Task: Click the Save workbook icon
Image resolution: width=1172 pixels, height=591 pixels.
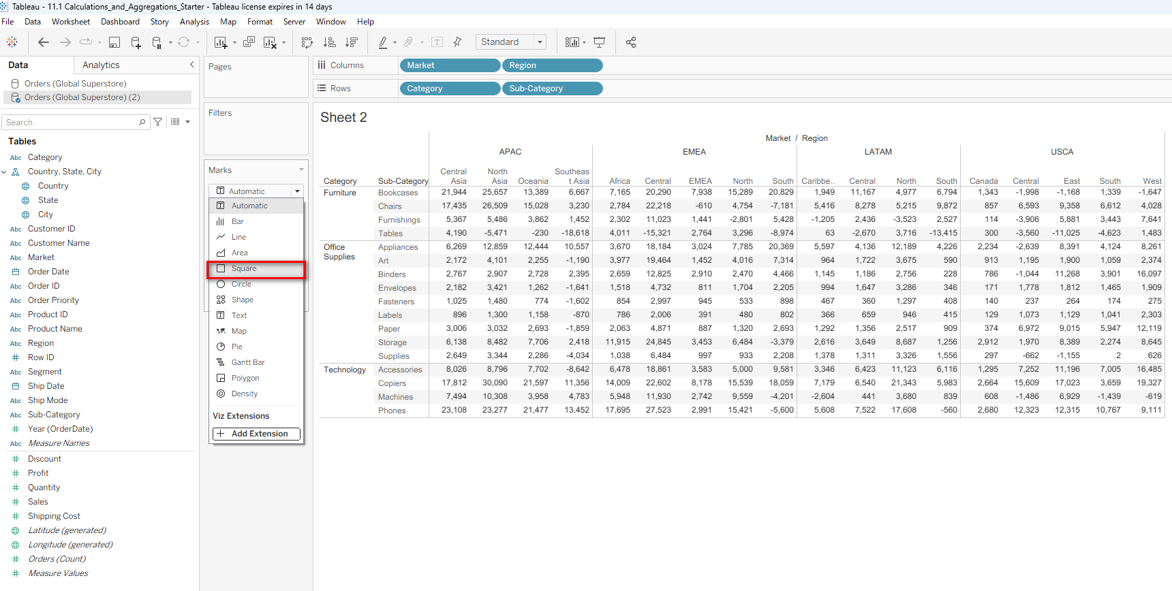Action: 114,42
